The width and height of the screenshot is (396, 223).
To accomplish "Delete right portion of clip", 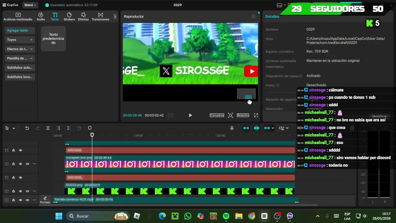I will pyautogui.click(x=69, y=128).
